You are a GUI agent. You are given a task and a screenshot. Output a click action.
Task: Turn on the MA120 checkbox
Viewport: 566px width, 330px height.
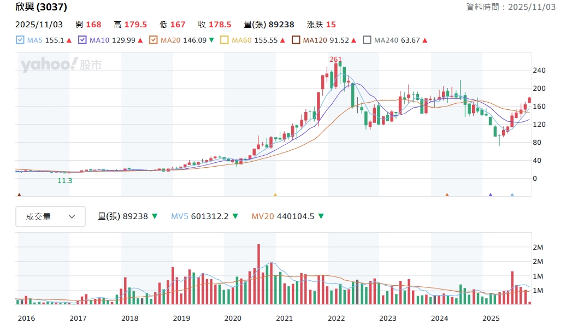click(296, 40)
